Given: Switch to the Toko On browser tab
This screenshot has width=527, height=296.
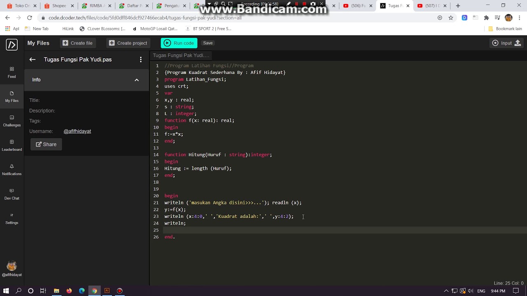Looking at the screenshot, I should [22, 6].
